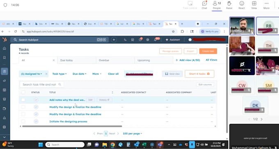Click the Import button
The width and height of the screenshot is (279, 149).
point(190,51)
